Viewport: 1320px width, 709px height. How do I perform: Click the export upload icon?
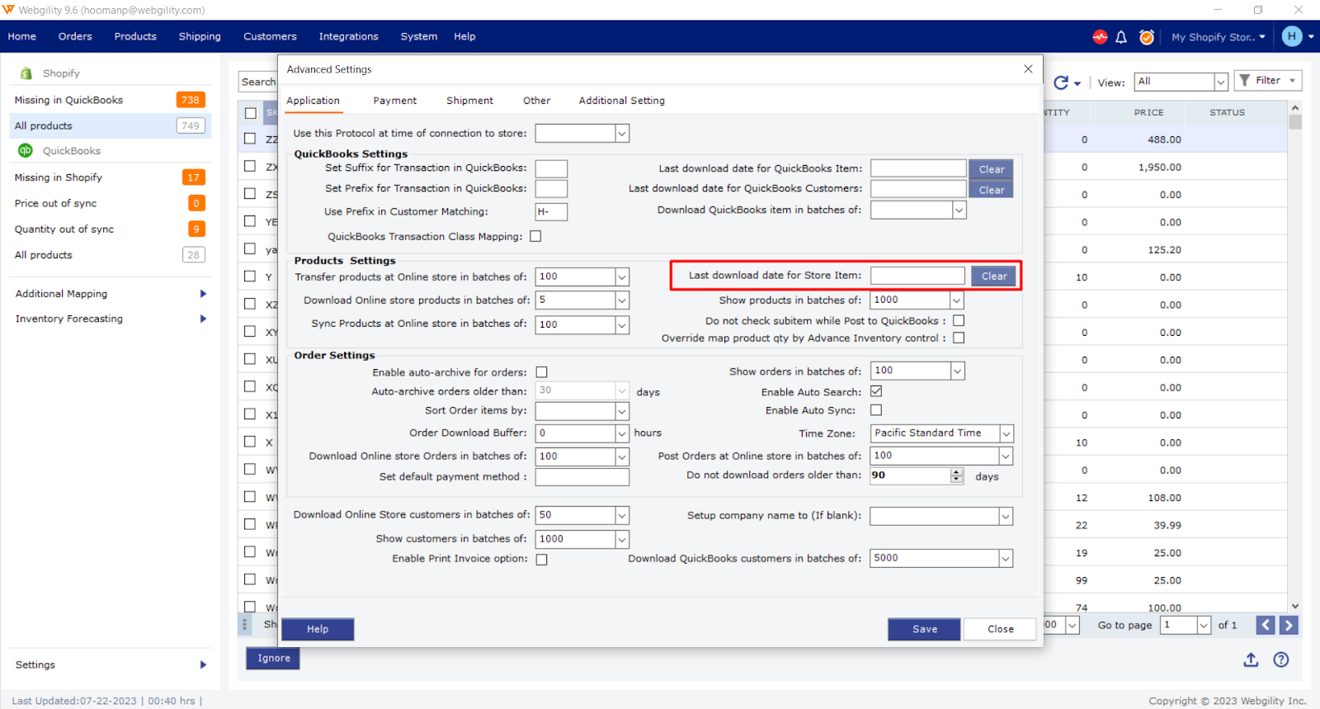click(1251, 659)
